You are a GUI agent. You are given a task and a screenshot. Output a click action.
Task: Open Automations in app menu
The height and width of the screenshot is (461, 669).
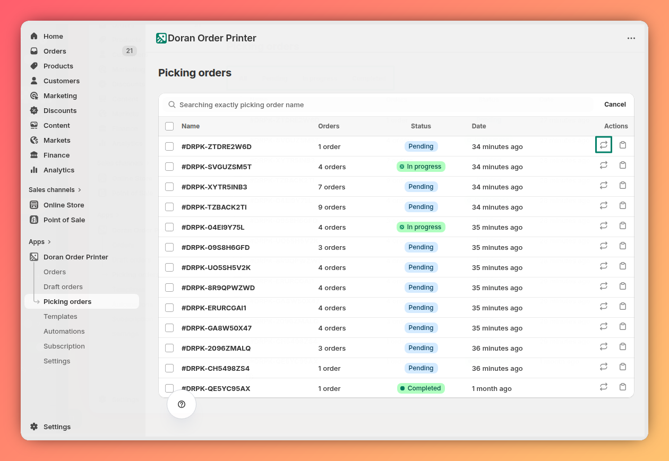click(x=64, y=331)
